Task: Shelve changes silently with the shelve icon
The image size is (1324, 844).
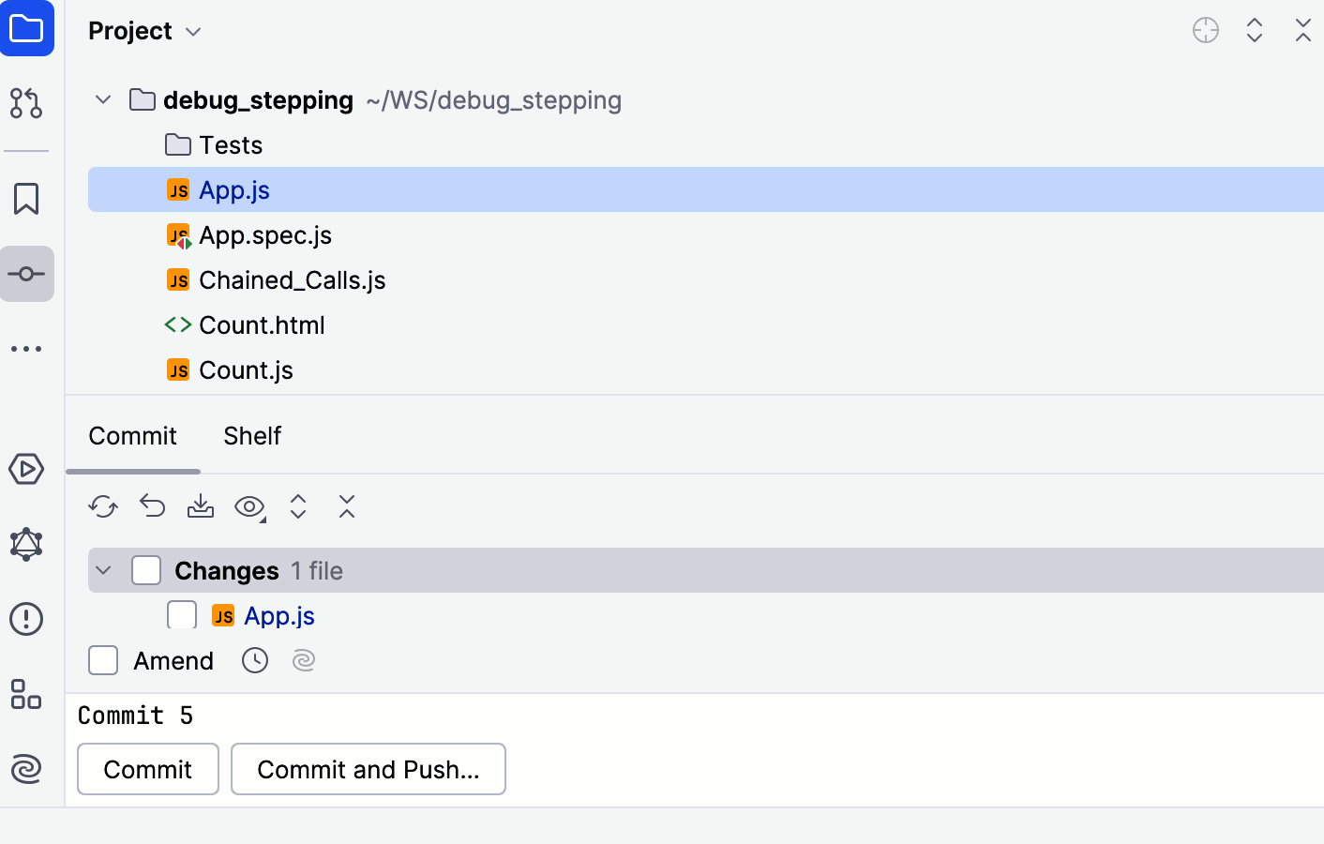Action: (x=200, y=506)
